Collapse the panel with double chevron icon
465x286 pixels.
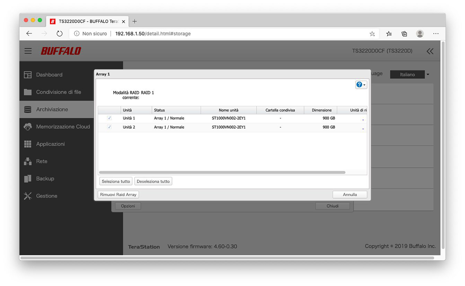pos(430,51)
